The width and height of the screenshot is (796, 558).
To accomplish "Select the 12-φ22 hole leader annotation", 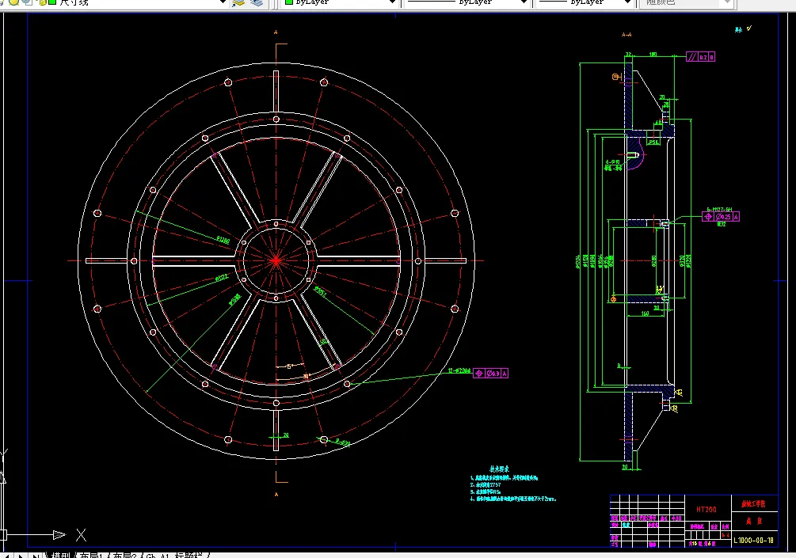I will click(459, 371).
